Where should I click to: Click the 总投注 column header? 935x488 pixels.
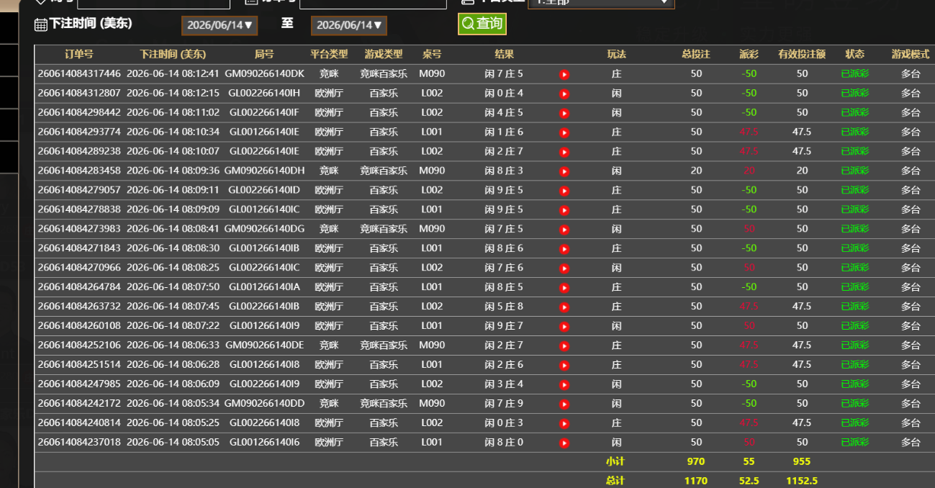(x=696, y=55)
